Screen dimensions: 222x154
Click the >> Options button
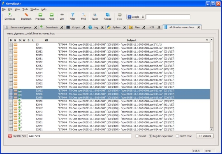pyautogui.click(x=205, y=136)
